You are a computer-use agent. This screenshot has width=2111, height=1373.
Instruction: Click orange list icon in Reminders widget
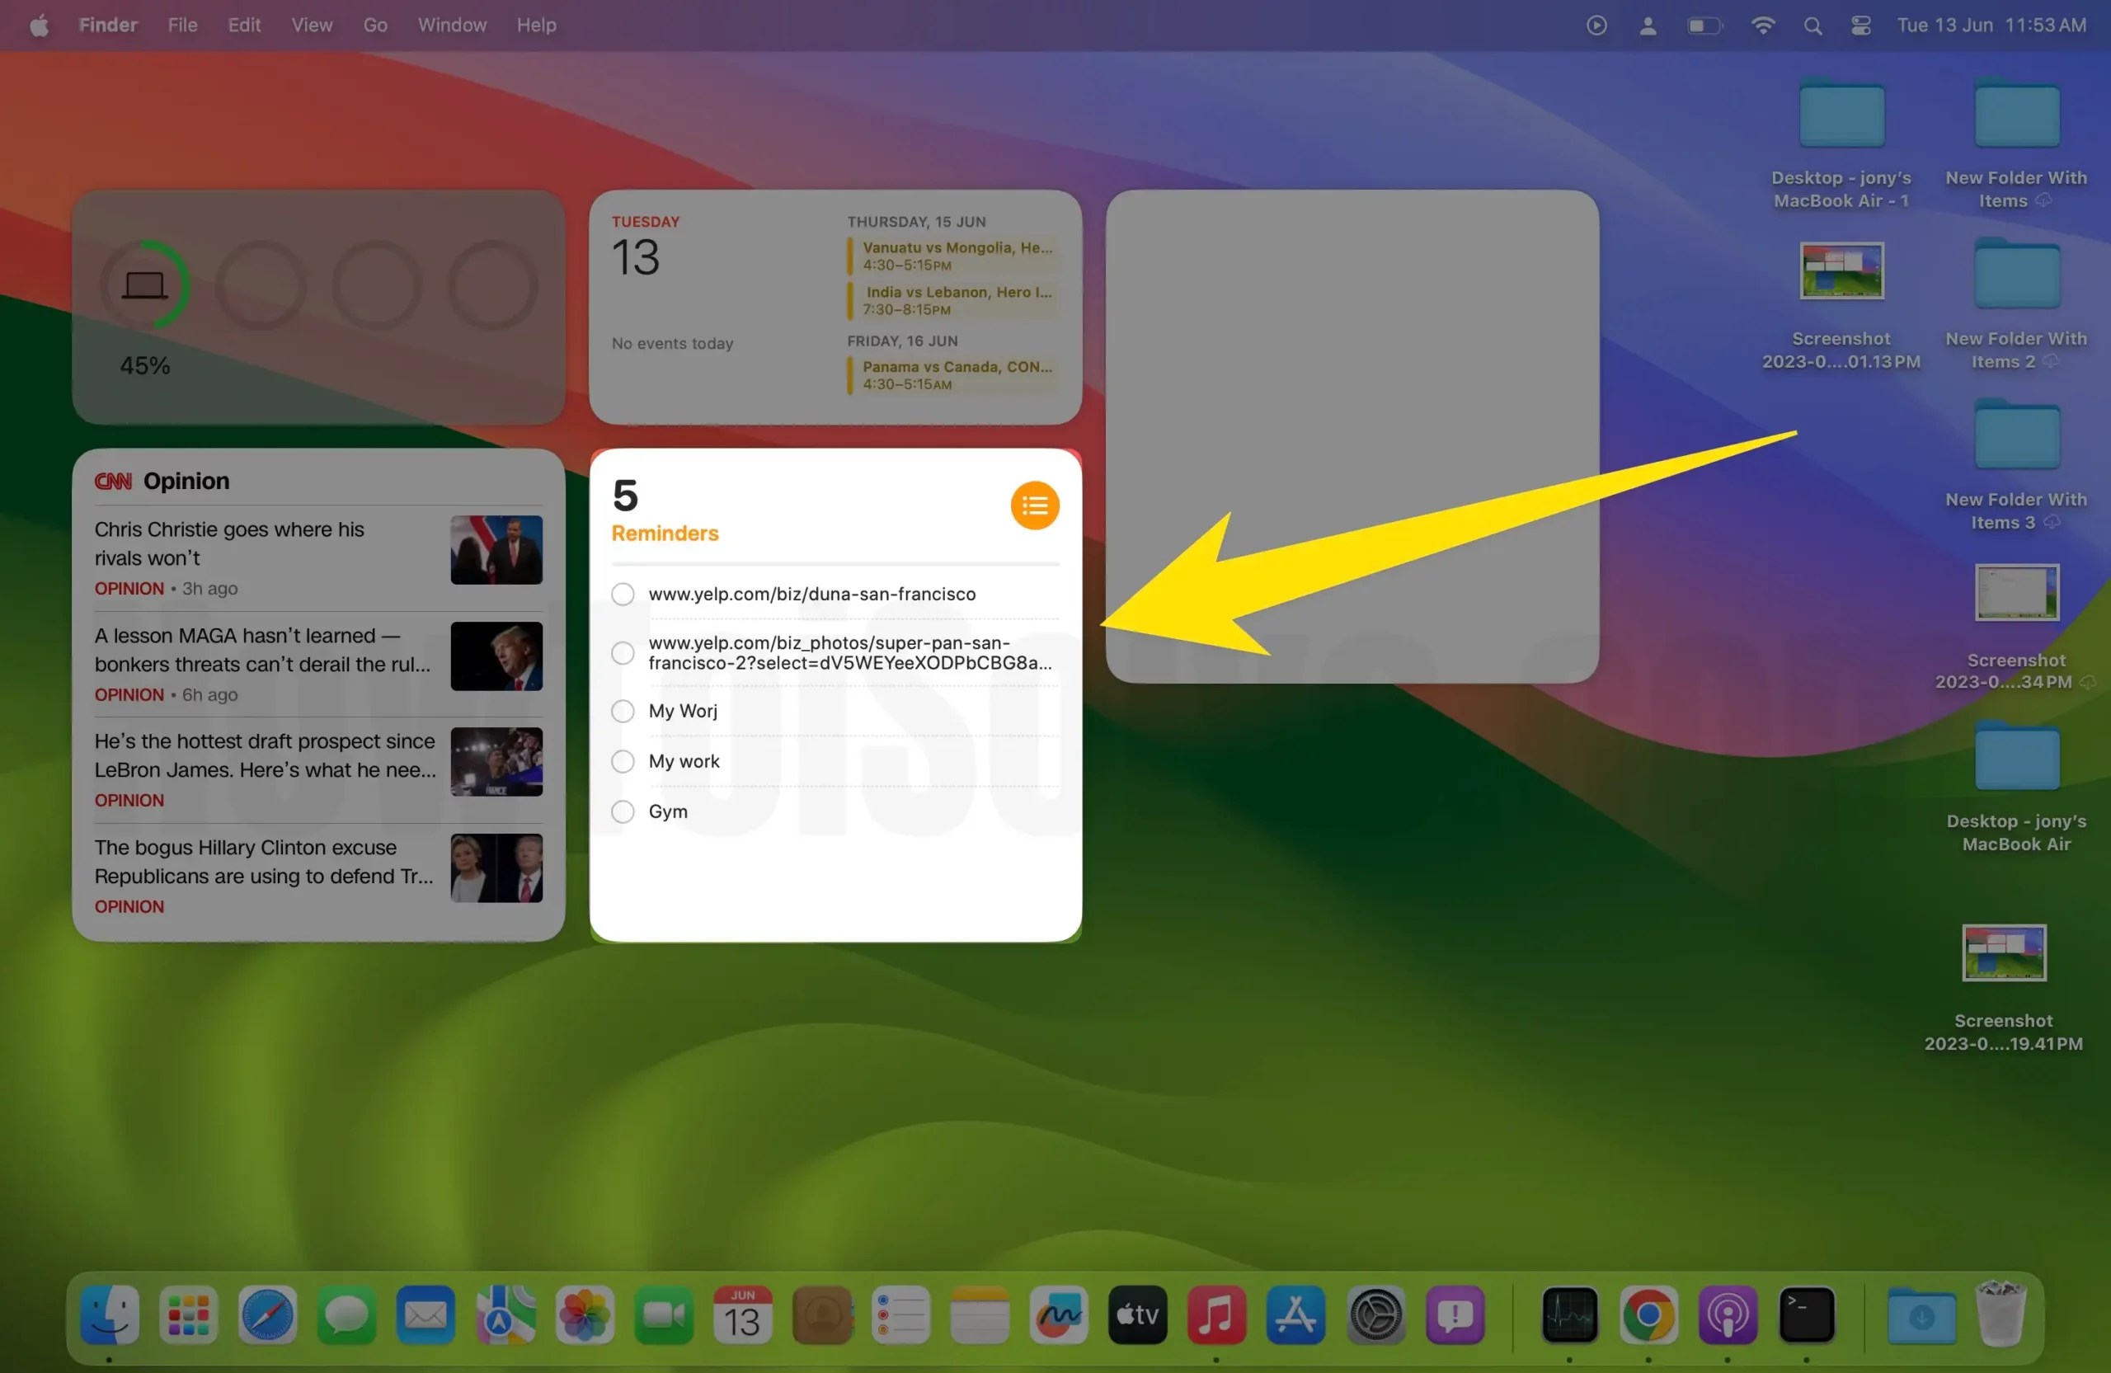[1034, 505]
